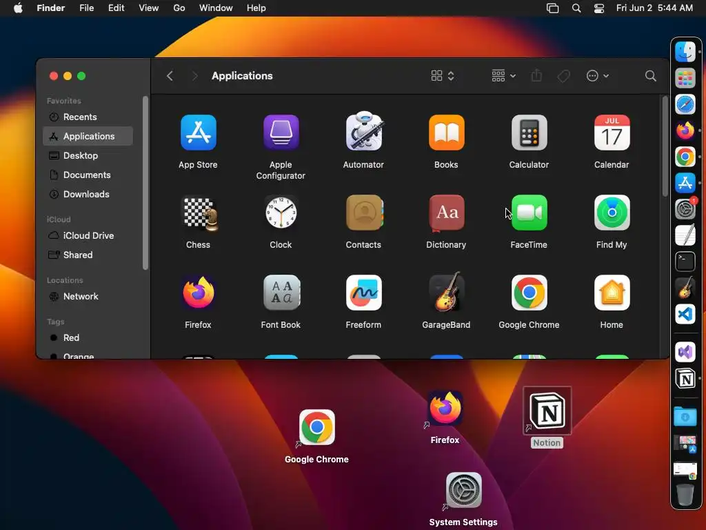Select Desktop in the sidebar
706x530 pixels.
tap(88, 155)
